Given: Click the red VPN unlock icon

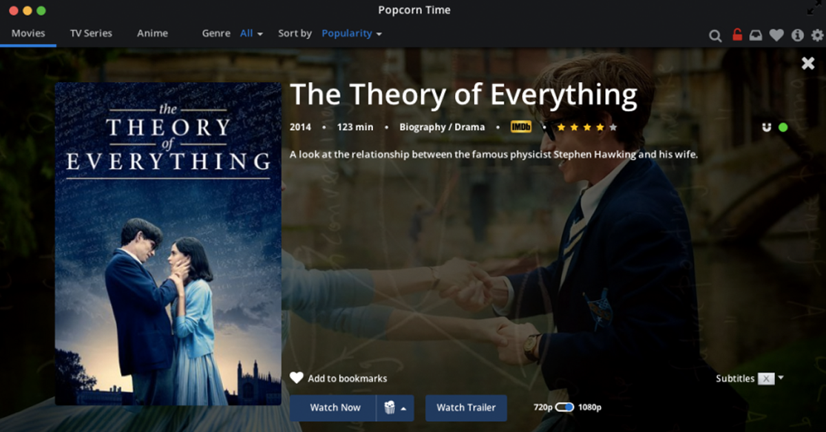Looking at the screenshot, I should point(737,34).
